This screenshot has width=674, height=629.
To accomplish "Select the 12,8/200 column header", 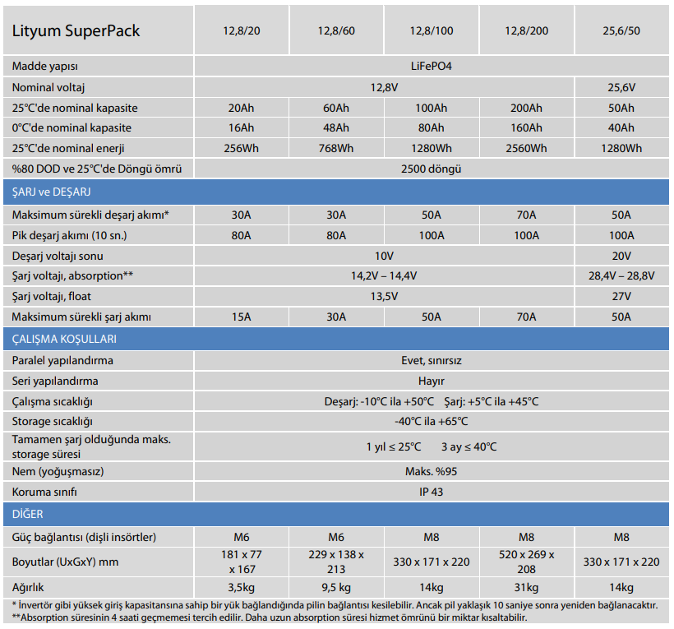I will (x=526, y=32).
